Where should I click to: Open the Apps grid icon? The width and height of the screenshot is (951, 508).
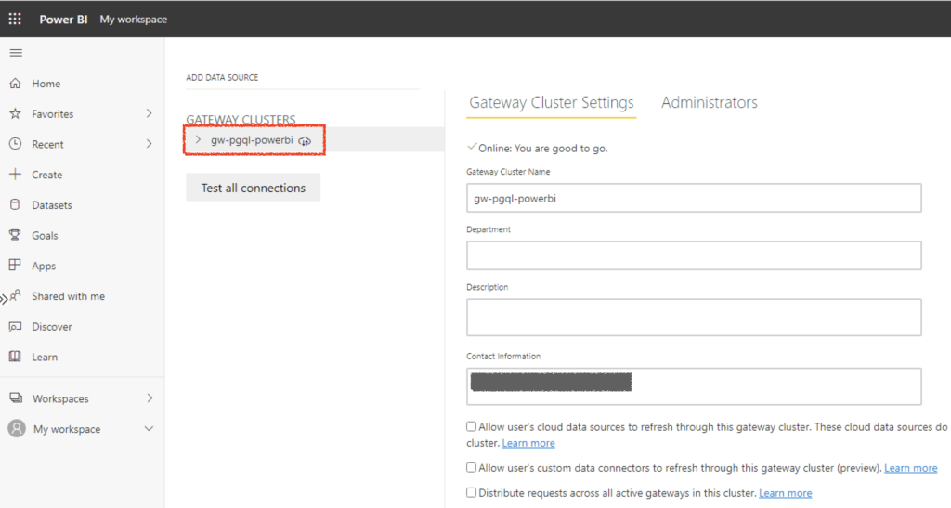click(x=15, y=266)
